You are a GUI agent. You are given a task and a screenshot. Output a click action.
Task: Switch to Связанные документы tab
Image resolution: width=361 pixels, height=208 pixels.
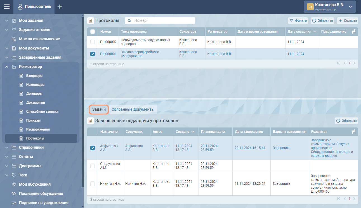133,110
